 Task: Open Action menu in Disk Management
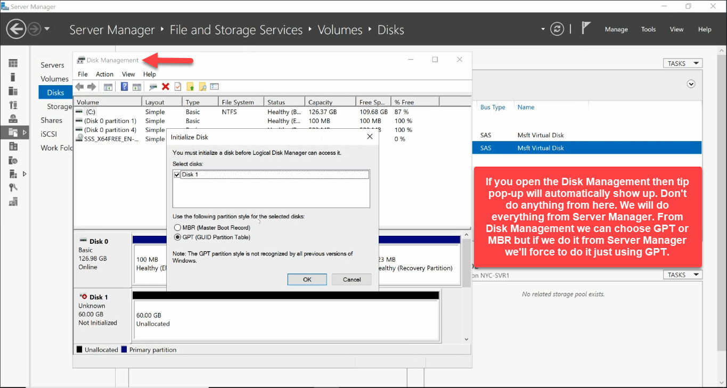(x=104, y=75)
